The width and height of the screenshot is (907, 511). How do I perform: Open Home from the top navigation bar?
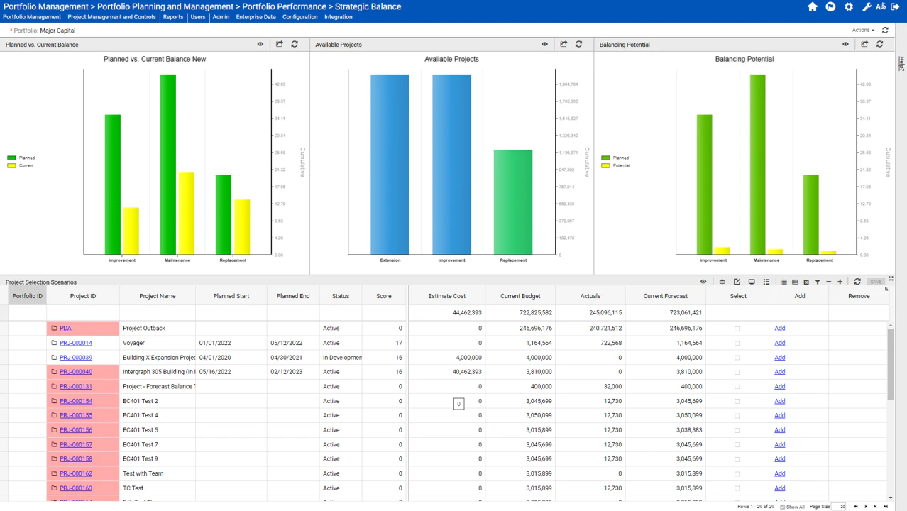pyautogui.click(x=812, y=6)
